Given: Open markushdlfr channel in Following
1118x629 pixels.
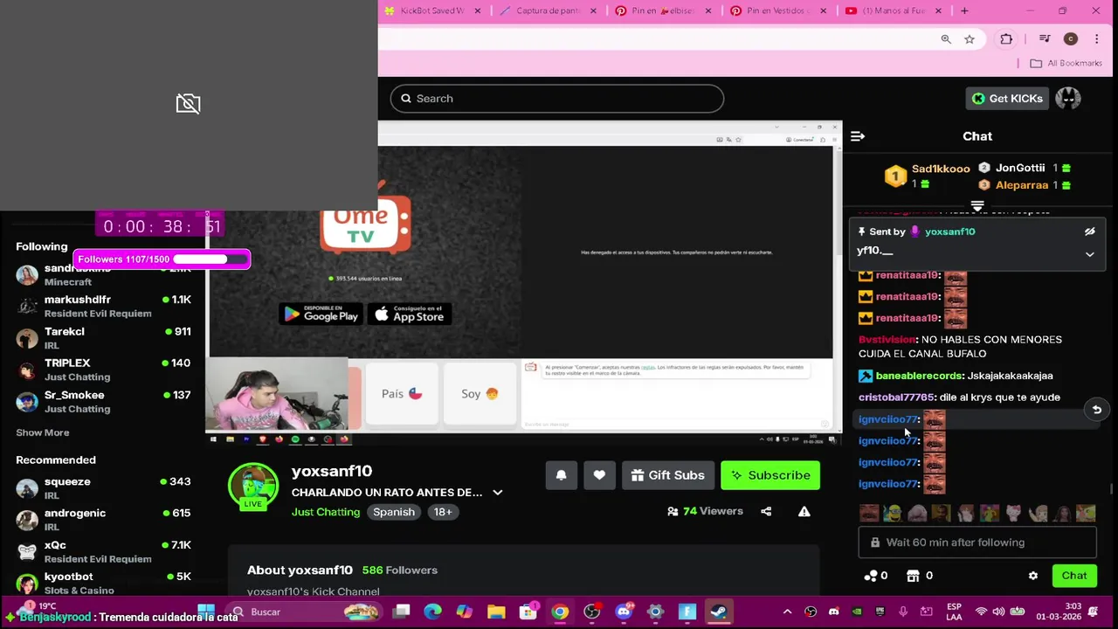Looking at the screenshot, I should pyautogui.click(x=103, y=306).
